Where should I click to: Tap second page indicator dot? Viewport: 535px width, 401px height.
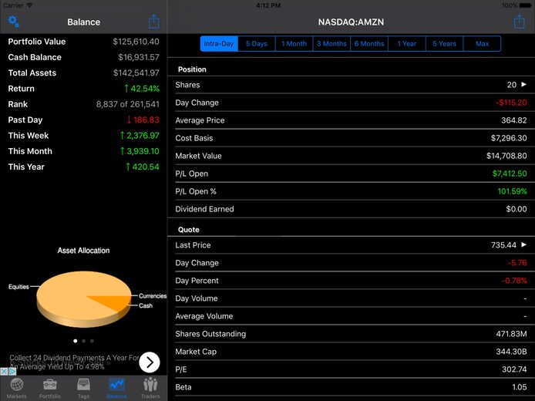coord(83,341)
